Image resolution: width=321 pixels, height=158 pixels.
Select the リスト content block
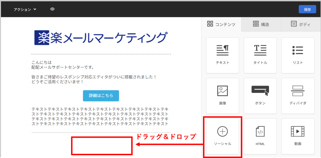tap(298, 55)
